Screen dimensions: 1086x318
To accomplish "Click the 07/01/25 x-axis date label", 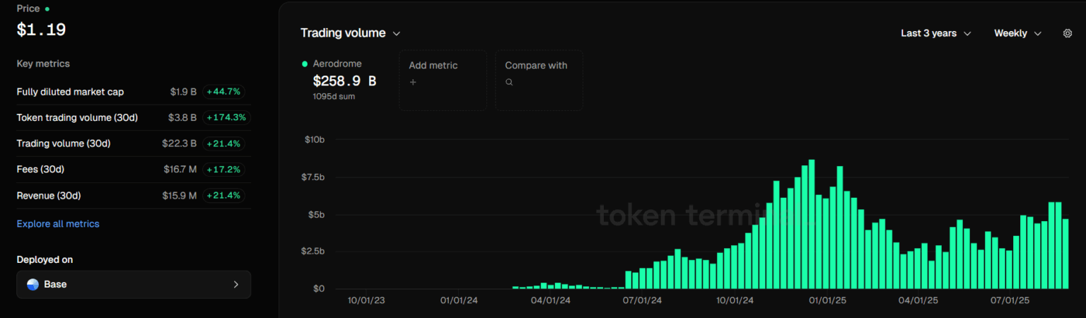I will [x=1010, y=300].
